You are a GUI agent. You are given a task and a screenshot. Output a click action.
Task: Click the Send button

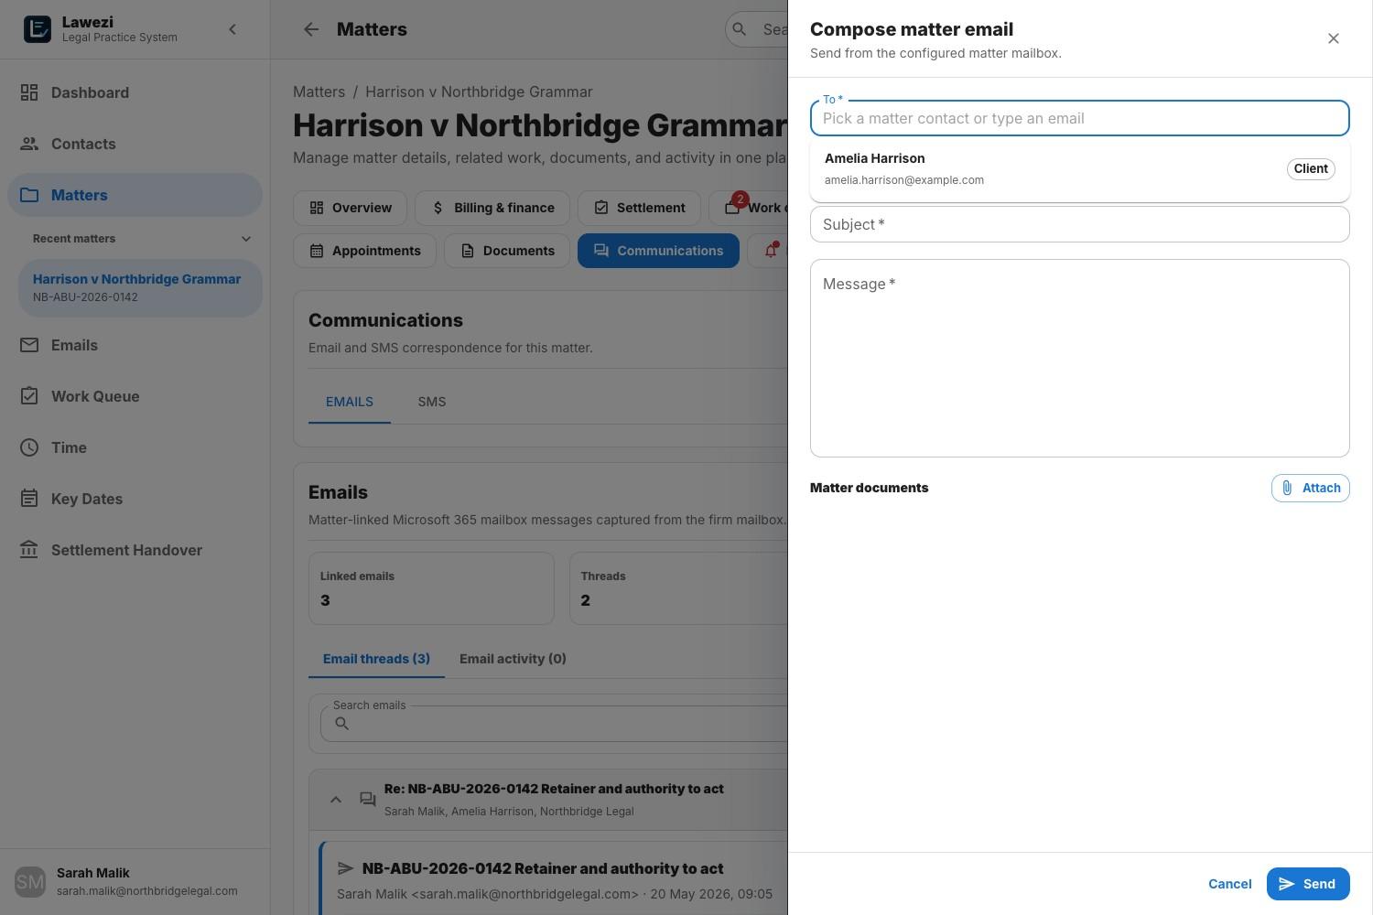click(1308, 884)
